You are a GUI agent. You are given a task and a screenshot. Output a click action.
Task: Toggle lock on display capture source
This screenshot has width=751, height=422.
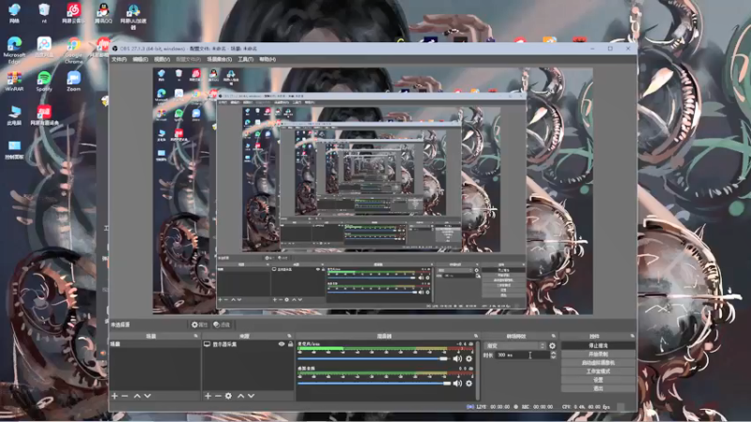290,344
